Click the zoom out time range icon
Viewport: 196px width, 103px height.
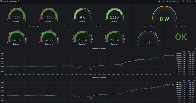(184, 1)
